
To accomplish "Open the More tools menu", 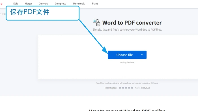I will point(79,4).
